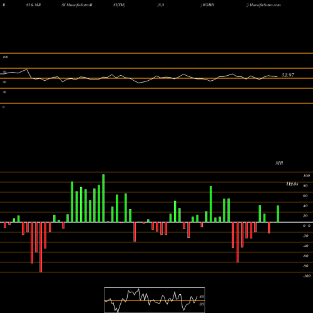The width and height of the screenshot is (313, 313).
Task: Open the MunafaSutra.com watermark link
Action: click(x=265, y=5)
